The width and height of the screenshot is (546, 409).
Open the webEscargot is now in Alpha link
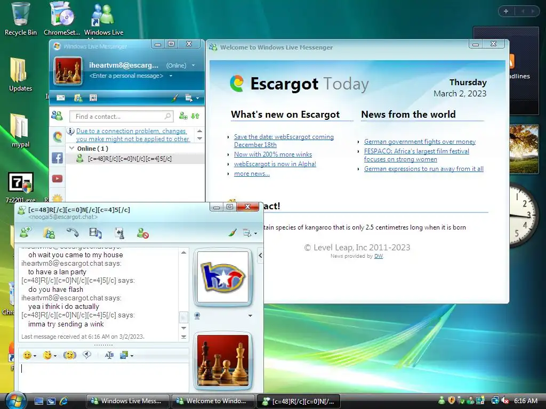(275, 164)
